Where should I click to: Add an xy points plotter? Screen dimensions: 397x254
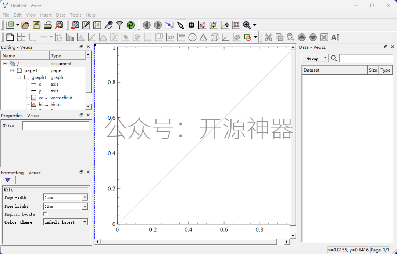tap(59, 37)
